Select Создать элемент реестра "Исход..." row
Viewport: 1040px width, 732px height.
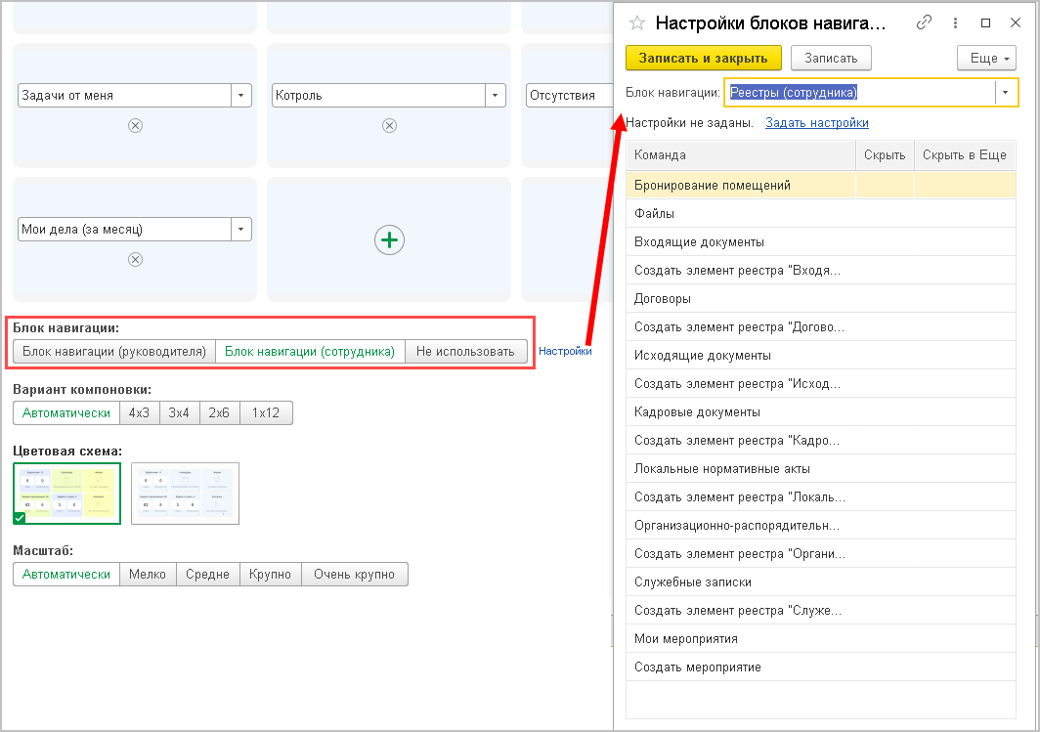[x=821, y=384]
